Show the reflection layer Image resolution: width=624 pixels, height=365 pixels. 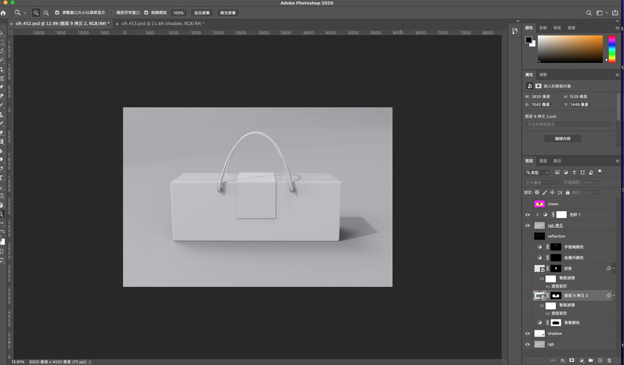[x=528, y=236]
